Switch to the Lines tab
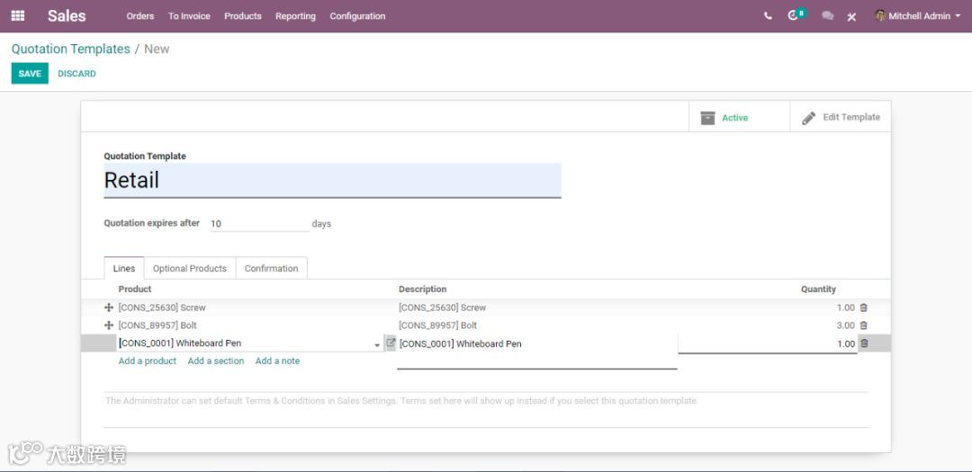The height and width of the screenshot is (472, 972). tap(124, 268)
